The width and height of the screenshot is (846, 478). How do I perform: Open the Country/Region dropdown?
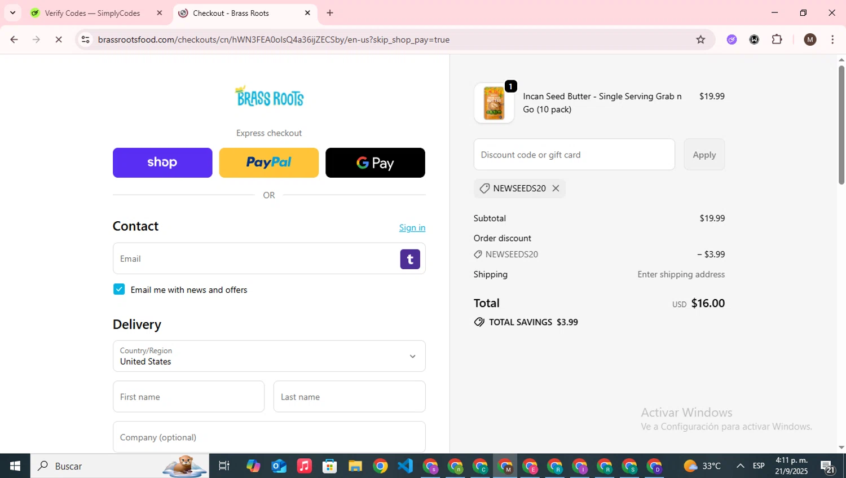pyautogui.click(x=269, y=356)
